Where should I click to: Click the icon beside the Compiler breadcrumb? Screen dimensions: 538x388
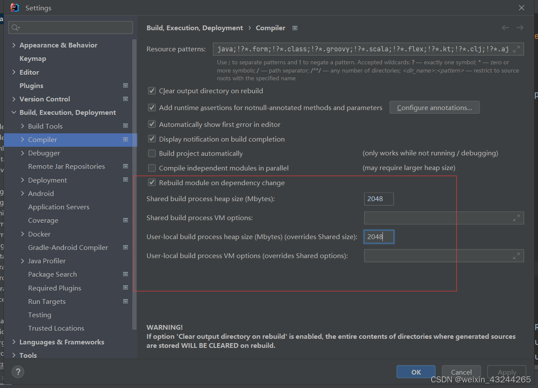click(x=295, y=28)
